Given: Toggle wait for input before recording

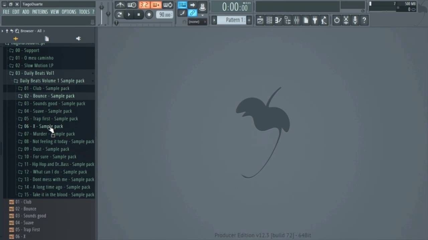Looking at the screenshot, I should [132, 5].
